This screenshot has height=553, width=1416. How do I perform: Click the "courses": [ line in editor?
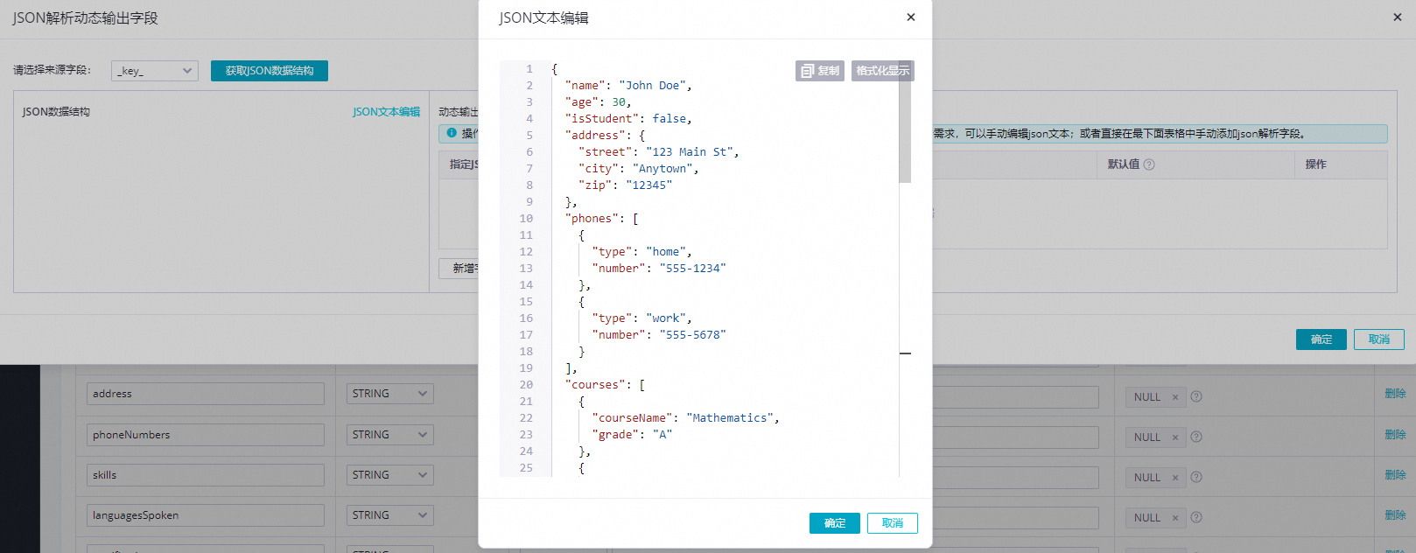(x=606, y=385)
